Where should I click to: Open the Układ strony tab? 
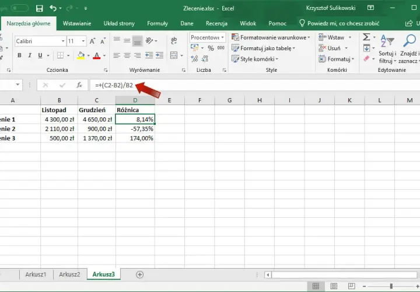coord(119,23)
